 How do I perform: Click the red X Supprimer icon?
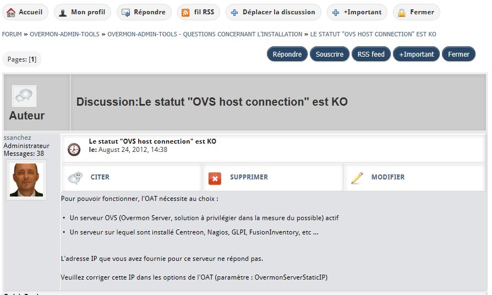[x=215, y=178]
